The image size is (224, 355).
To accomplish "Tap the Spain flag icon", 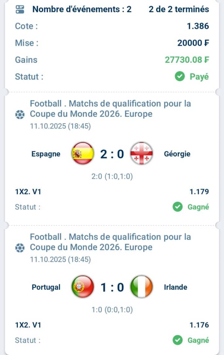I will [x=83, y=154].
